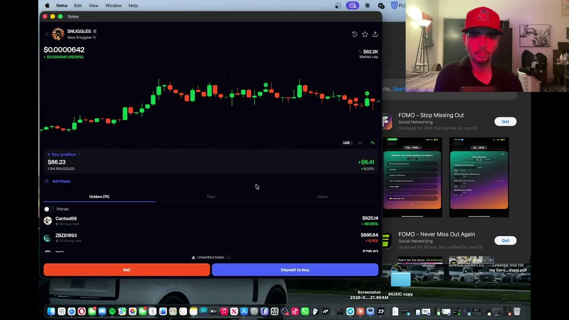The width and height of the screenshot is (569, 320).
Task: Open the View menu
Action: (93, 5)
